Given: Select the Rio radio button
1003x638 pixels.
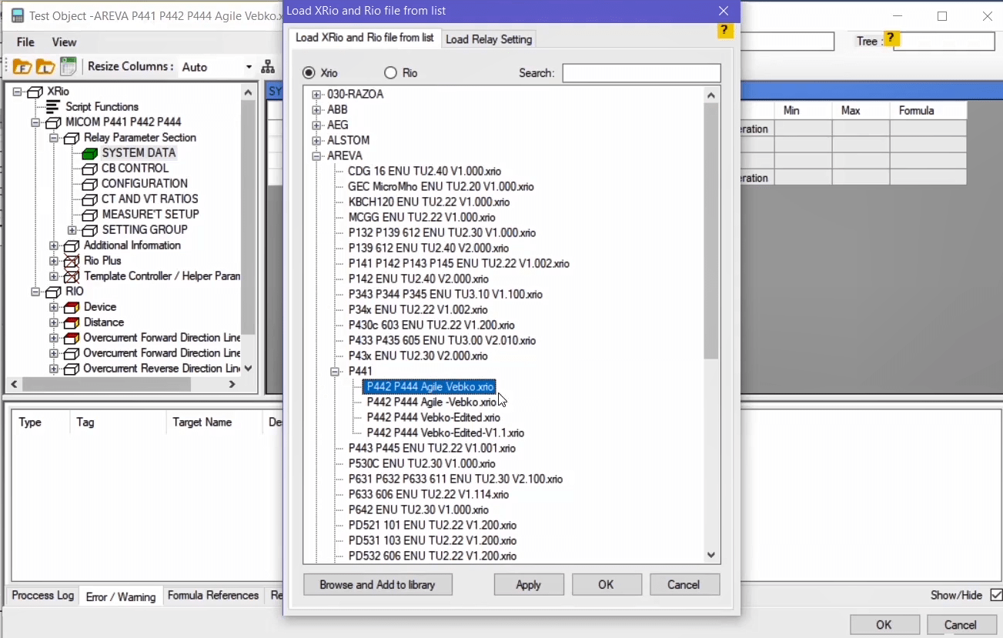Looking at the screenshot, I should click(x=390, y=73).
